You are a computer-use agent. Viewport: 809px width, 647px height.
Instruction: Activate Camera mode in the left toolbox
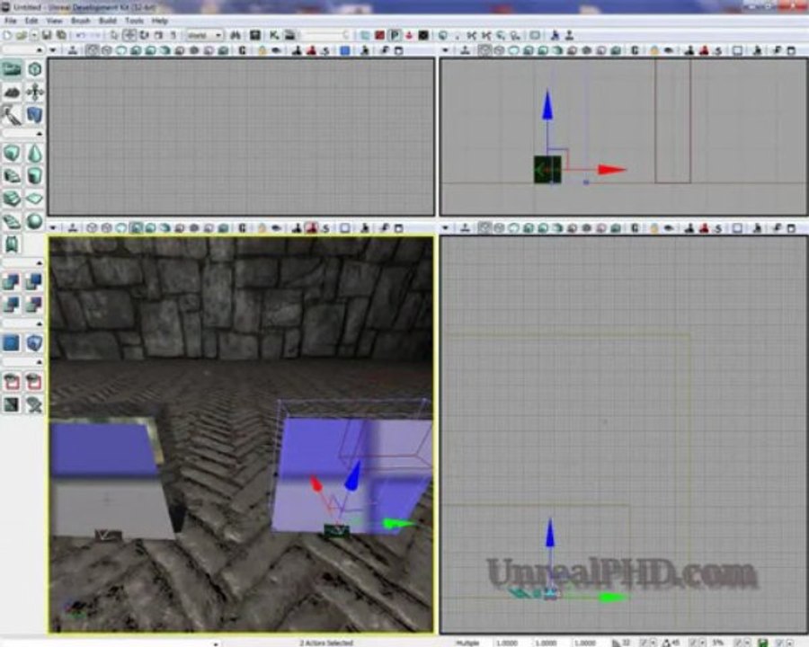pos(13,68)
